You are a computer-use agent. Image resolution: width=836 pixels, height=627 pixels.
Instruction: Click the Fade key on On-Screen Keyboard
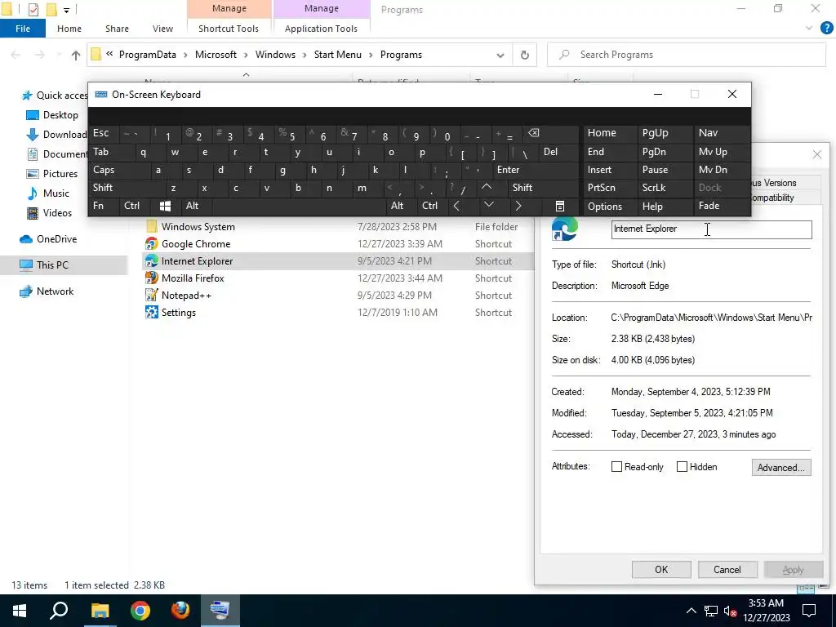[x=709, y=206]
